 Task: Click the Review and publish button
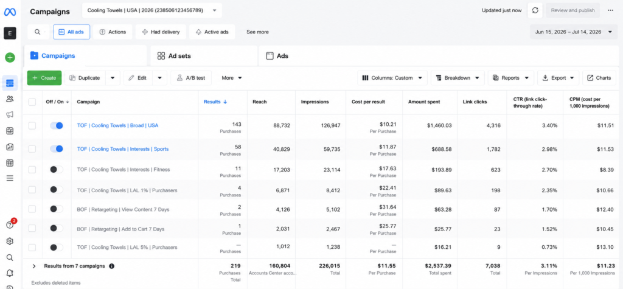pyautogui.click(x=573, y=11)
